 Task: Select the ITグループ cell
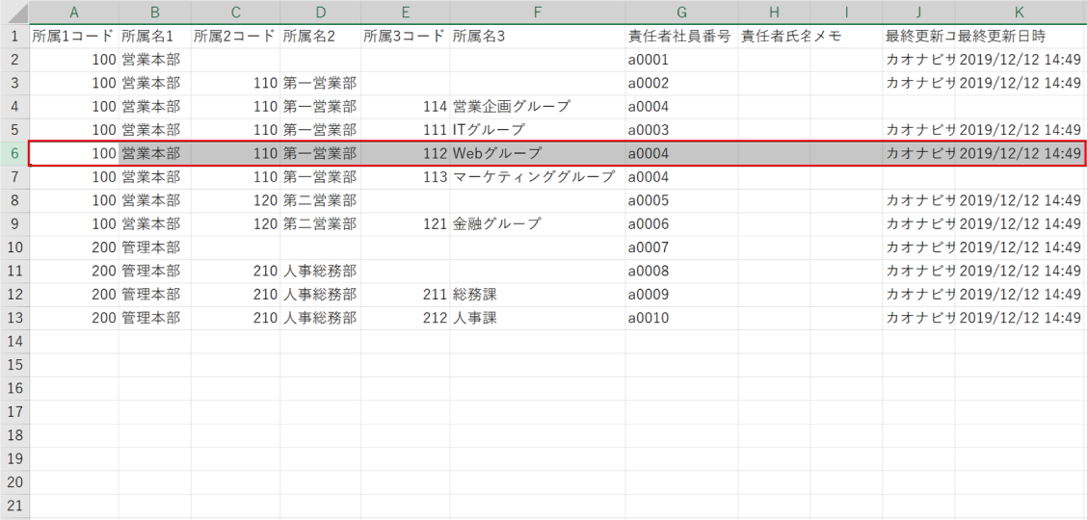point(537,130)
